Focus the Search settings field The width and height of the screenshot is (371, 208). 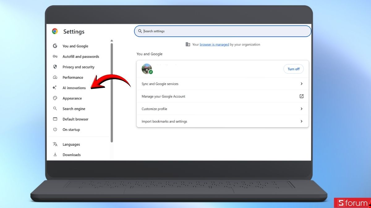coord(223,31)
